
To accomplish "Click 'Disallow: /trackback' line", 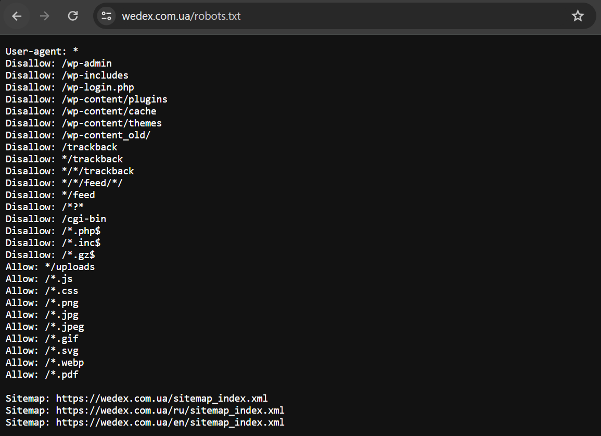I will point(61,147).
